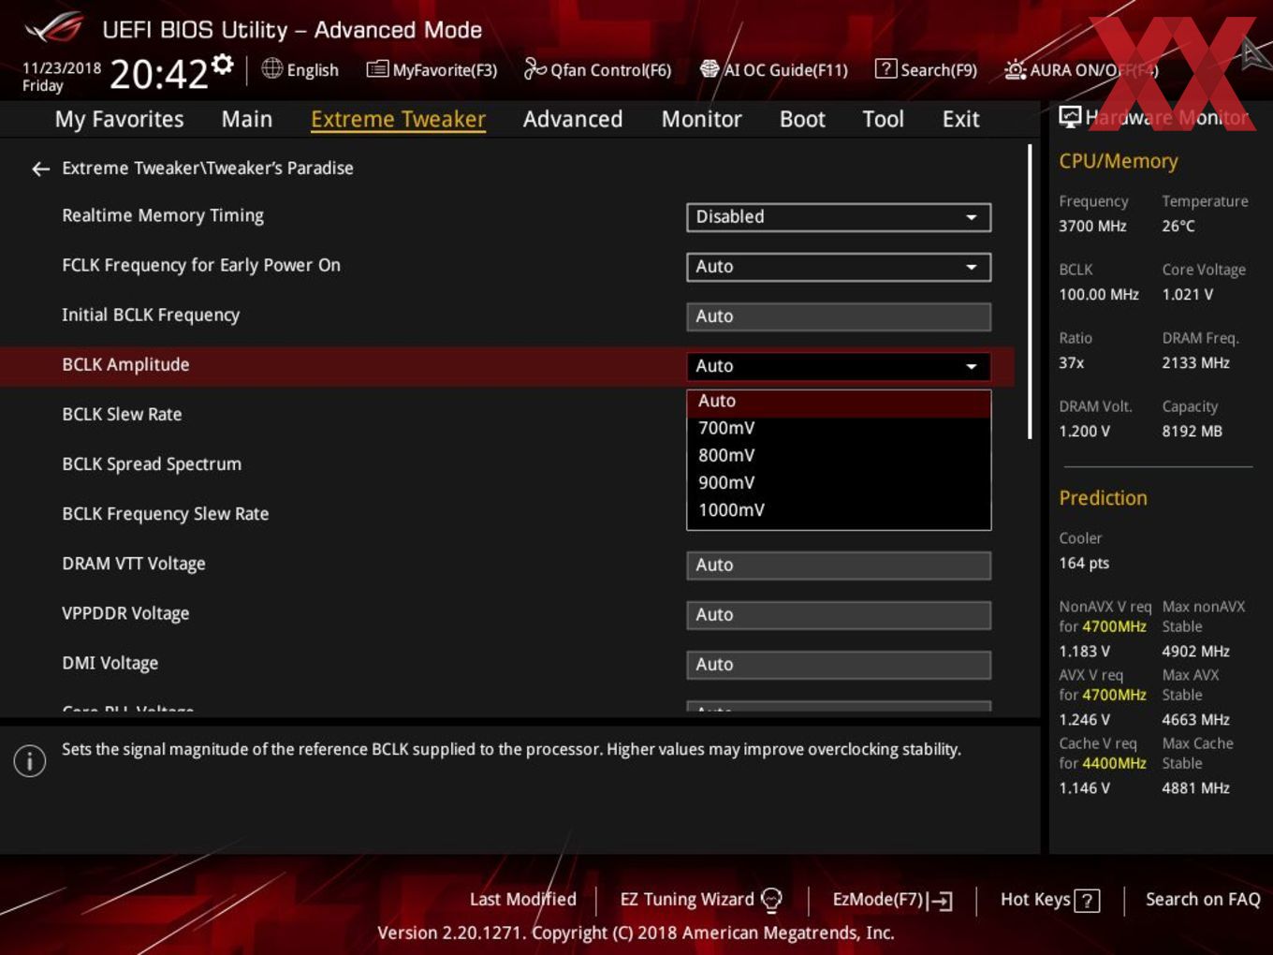Image resolution: width=1273 pixels, height=955 pixels.
Task: Open AI OC Guide(F11)
Action: coord(774,69)
